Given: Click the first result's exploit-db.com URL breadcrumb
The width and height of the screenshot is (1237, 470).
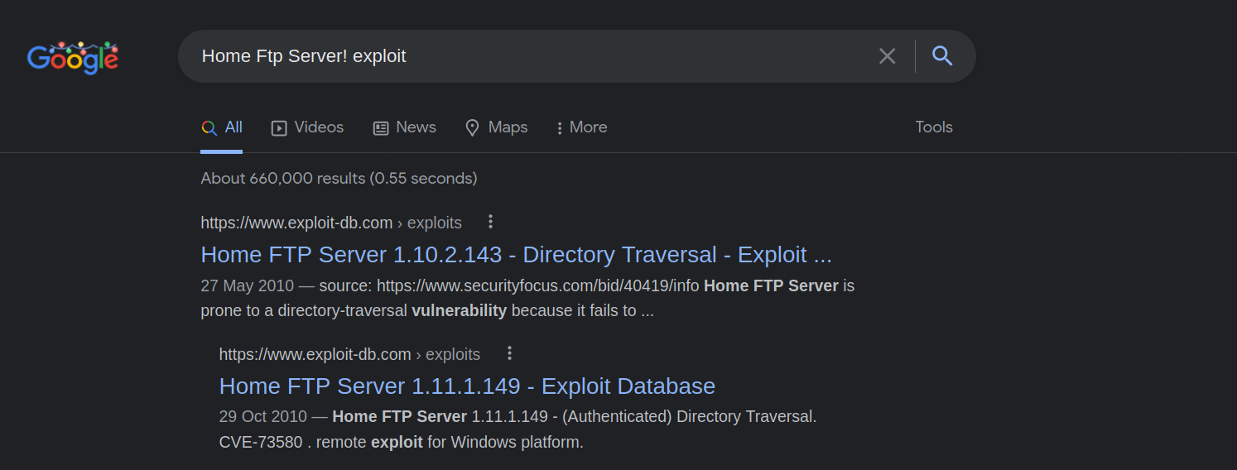Looking at the screenshot, I should [331, 223].
